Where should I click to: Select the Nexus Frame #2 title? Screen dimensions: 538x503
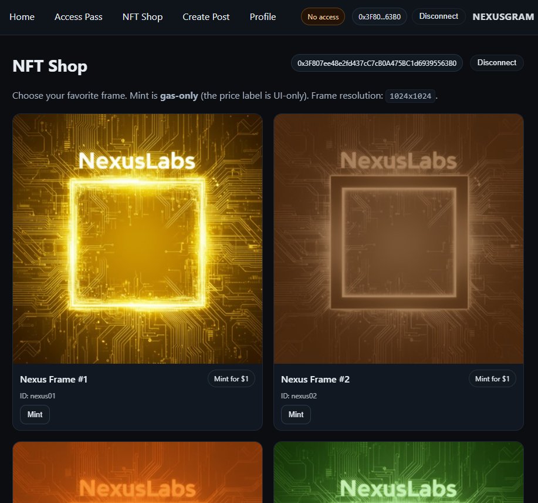pos(315,380)
